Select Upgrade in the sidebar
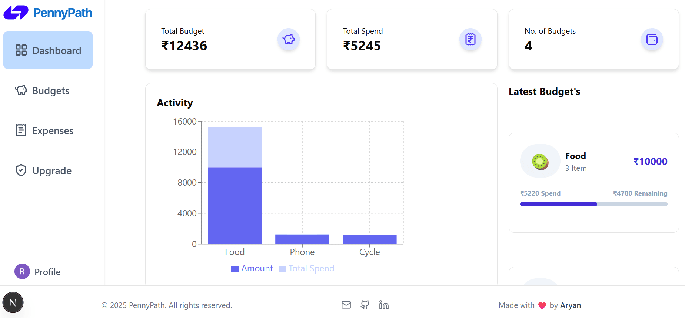 [43, 171]
